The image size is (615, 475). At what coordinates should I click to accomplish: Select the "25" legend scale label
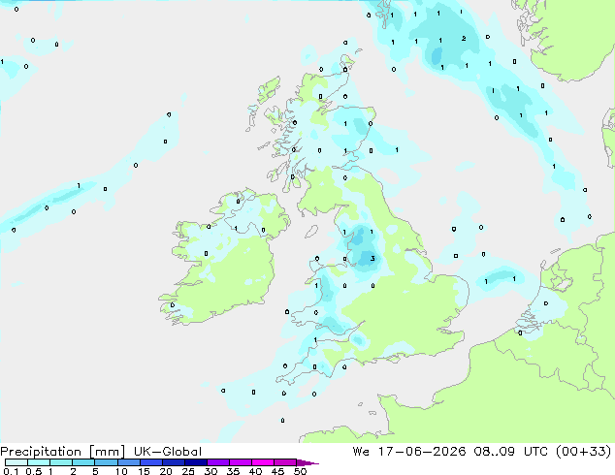click(188, 471)
